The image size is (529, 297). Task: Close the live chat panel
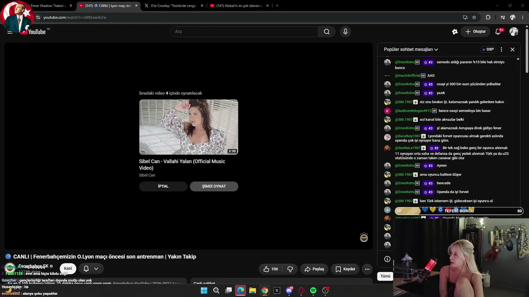(x=512, y=49)
